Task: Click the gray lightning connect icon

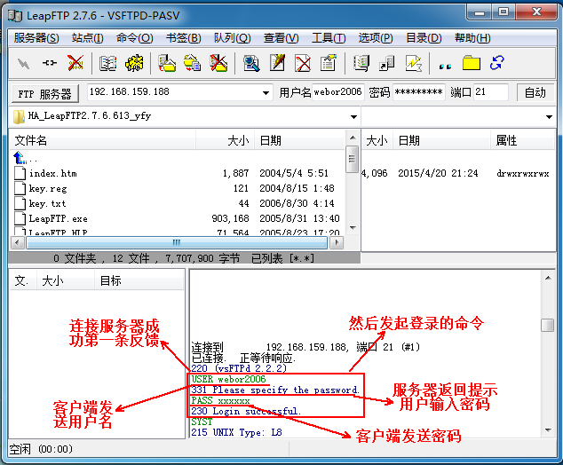Action: (24, 64)
